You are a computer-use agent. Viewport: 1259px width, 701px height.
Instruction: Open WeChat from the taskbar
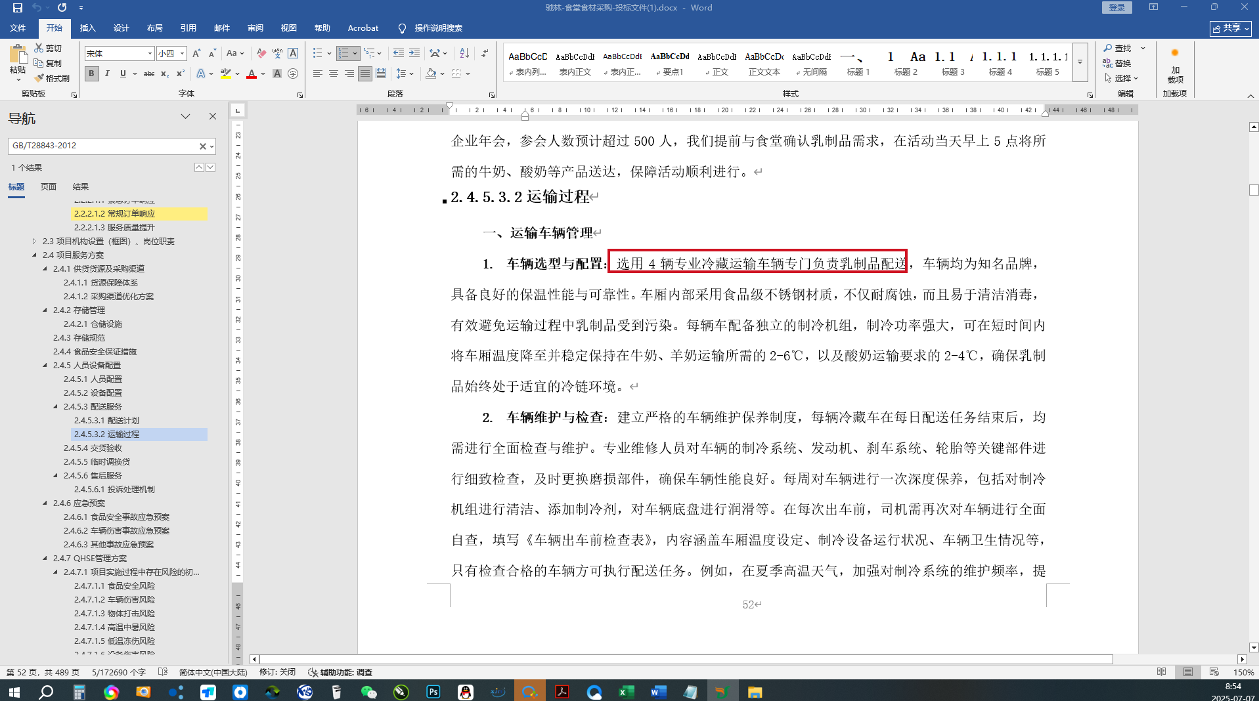coord(368,692)
